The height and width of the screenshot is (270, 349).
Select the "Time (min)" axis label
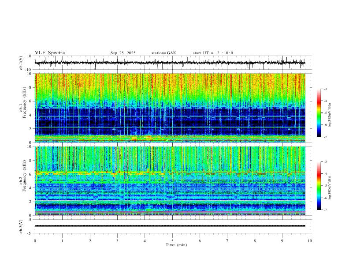[176, 245]
